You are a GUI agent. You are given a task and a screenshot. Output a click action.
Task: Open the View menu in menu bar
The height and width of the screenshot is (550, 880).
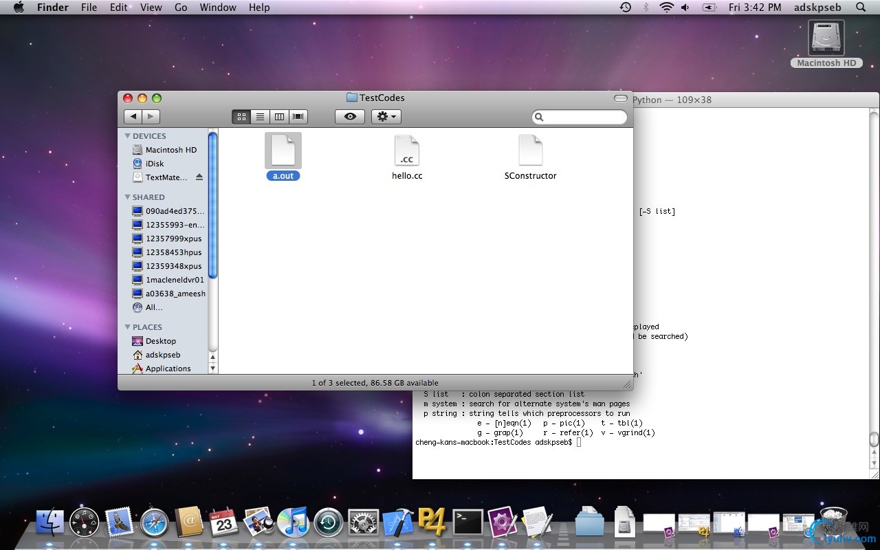tap(151, 8)
